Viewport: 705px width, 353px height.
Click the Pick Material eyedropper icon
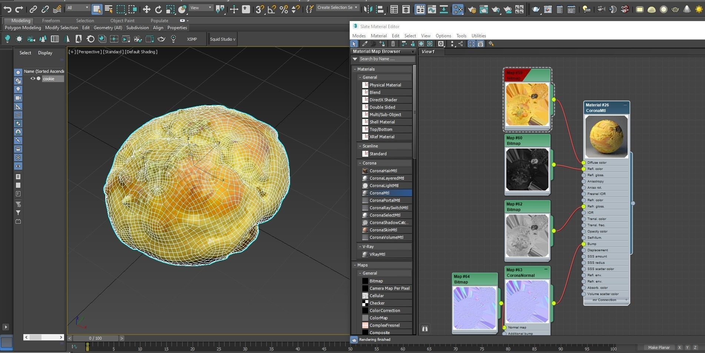pyautogui.click(x=365, y=44)
